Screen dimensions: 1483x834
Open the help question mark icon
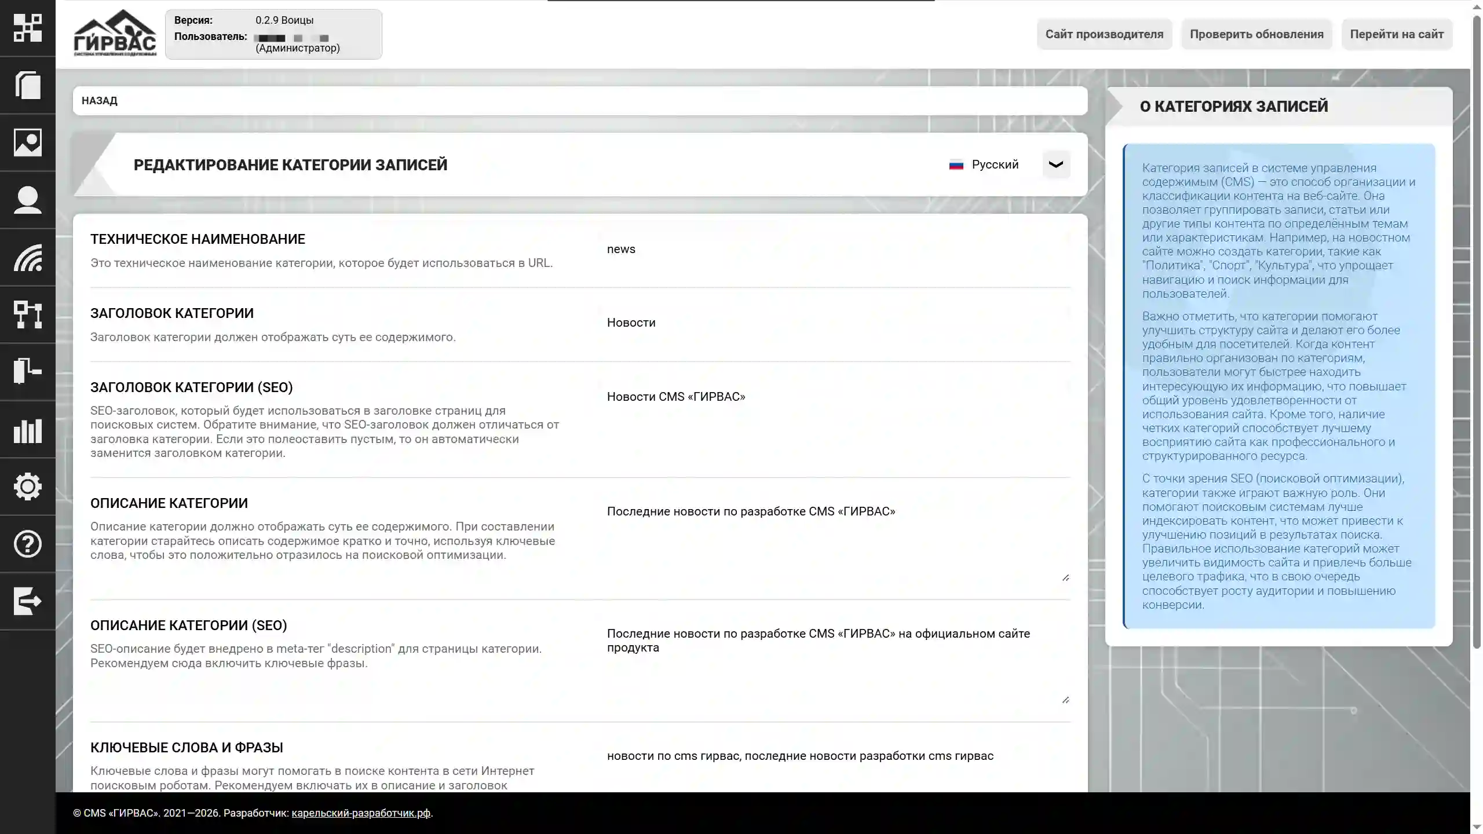tap(27, 544)
